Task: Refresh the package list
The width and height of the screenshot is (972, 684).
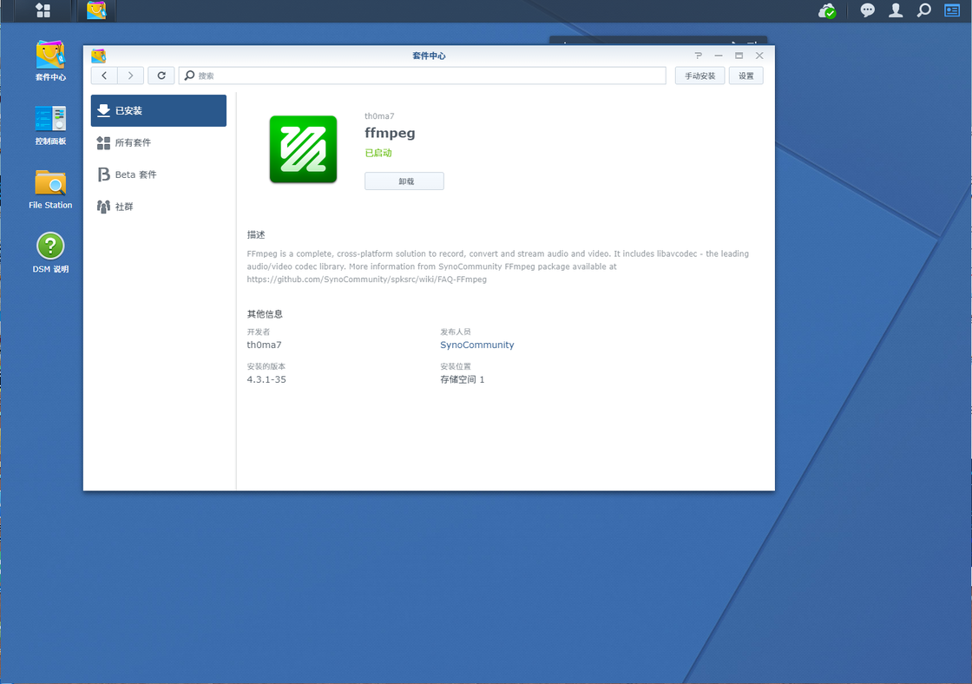Action: (x=161, y=76)
